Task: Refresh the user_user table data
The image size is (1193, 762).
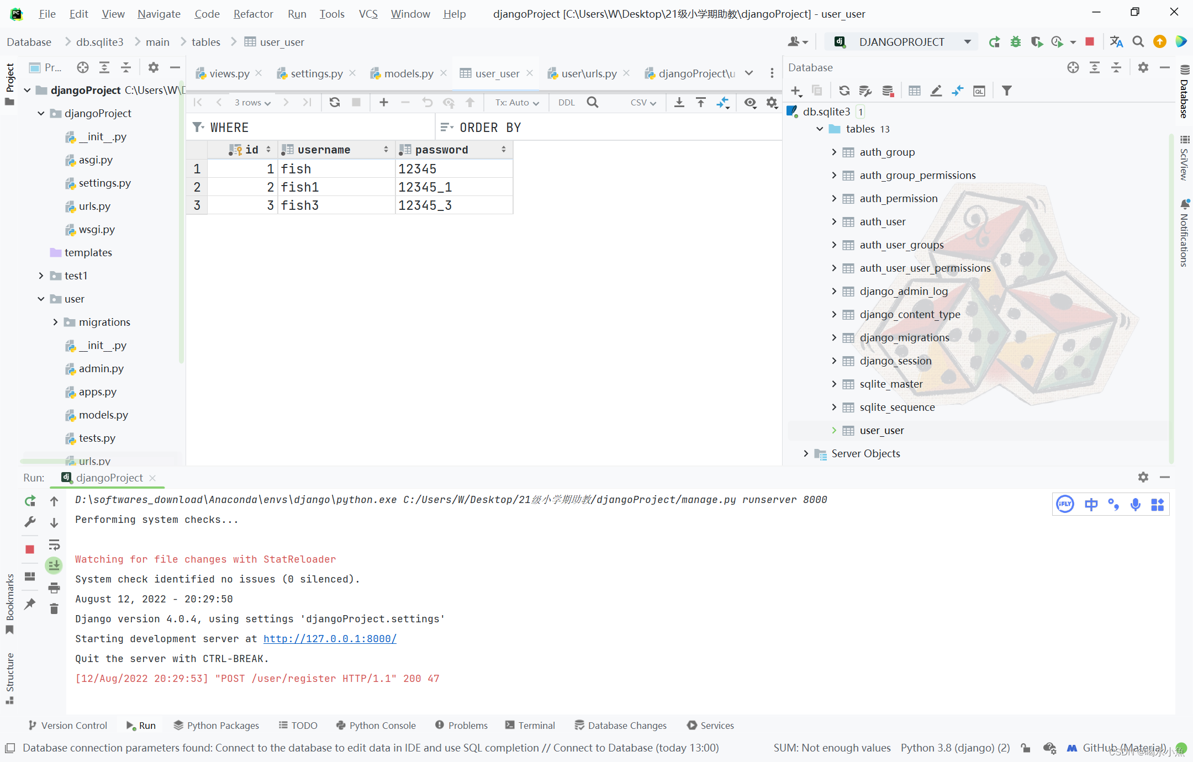Action: tap(334, 102)
